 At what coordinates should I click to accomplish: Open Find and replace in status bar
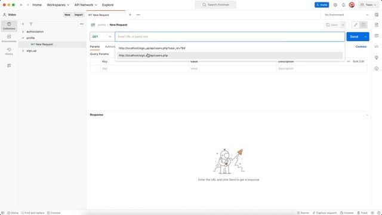33,213
